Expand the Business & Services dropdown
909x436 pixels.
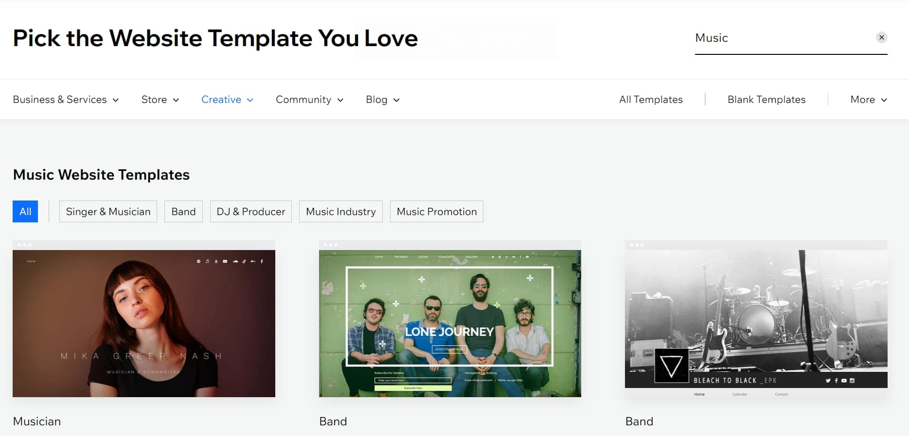[x=66, y=100]
